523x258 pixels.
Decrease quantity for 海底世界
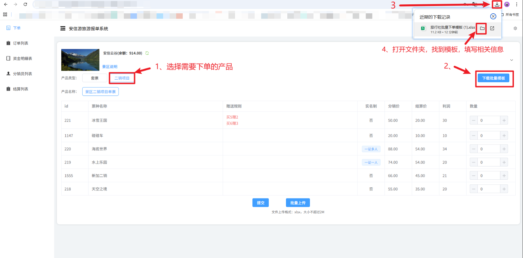coord(474,149)
